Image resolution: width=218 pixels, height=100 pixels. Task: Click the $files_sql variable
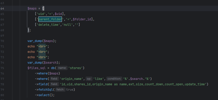pos(37,68)
